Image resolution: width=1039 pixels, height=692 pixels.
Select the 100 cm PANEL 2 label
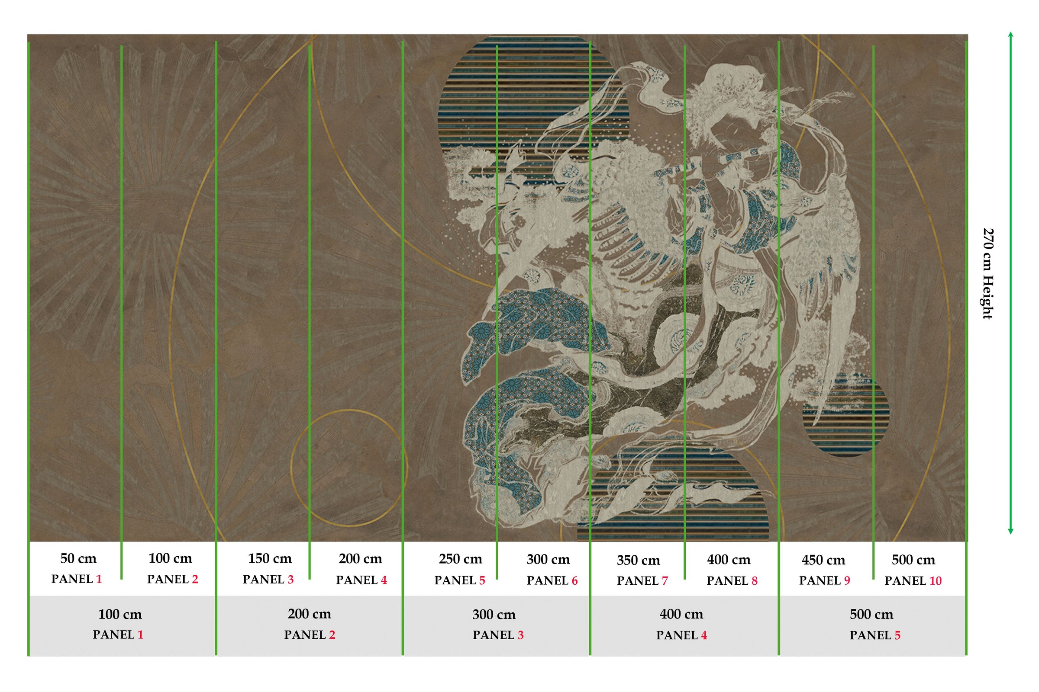click(172, 568)
